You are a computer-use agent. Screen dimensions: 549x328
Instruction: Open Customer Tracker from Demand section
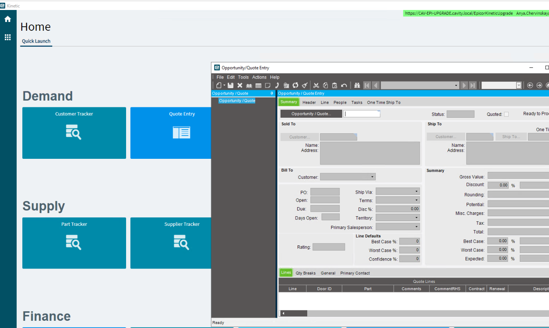point(74,133)
